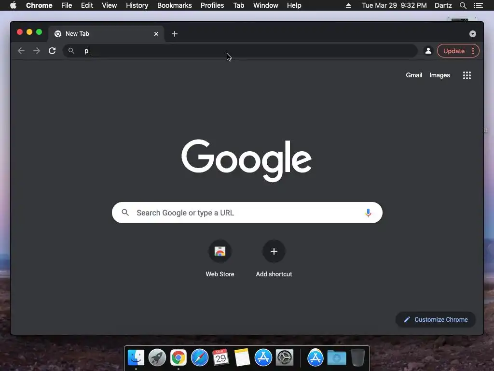Image resolution: width=494 pixels, height=371 pixels.
Task: Focus the Search Google or type a URL box
Action: point(247,213)
